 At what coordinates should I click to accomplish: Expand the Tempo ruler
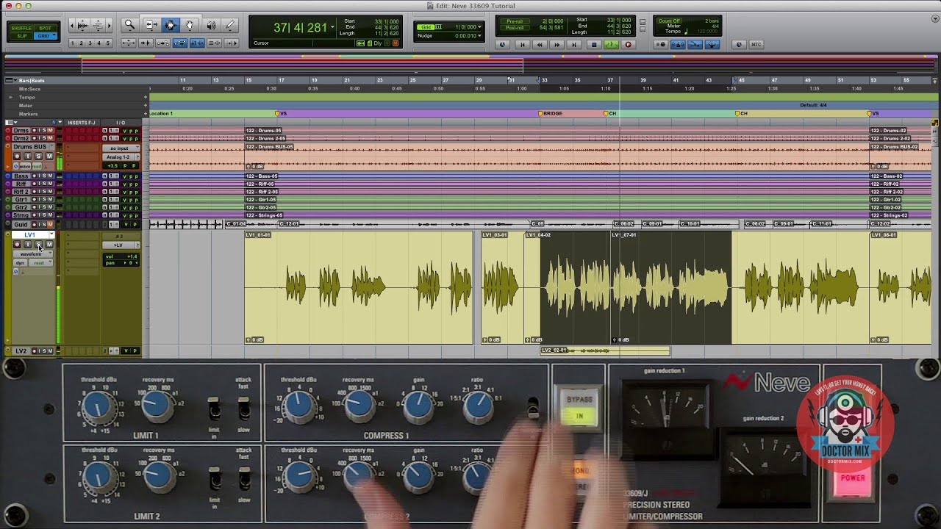(x=10, y=97)
